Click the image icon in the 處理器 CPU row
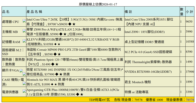196x103 pixels. [x=24, y=21]
